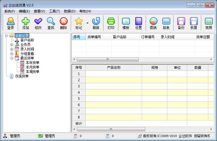
Task: Open the 系统(F) menu
Action: [10, 11]
